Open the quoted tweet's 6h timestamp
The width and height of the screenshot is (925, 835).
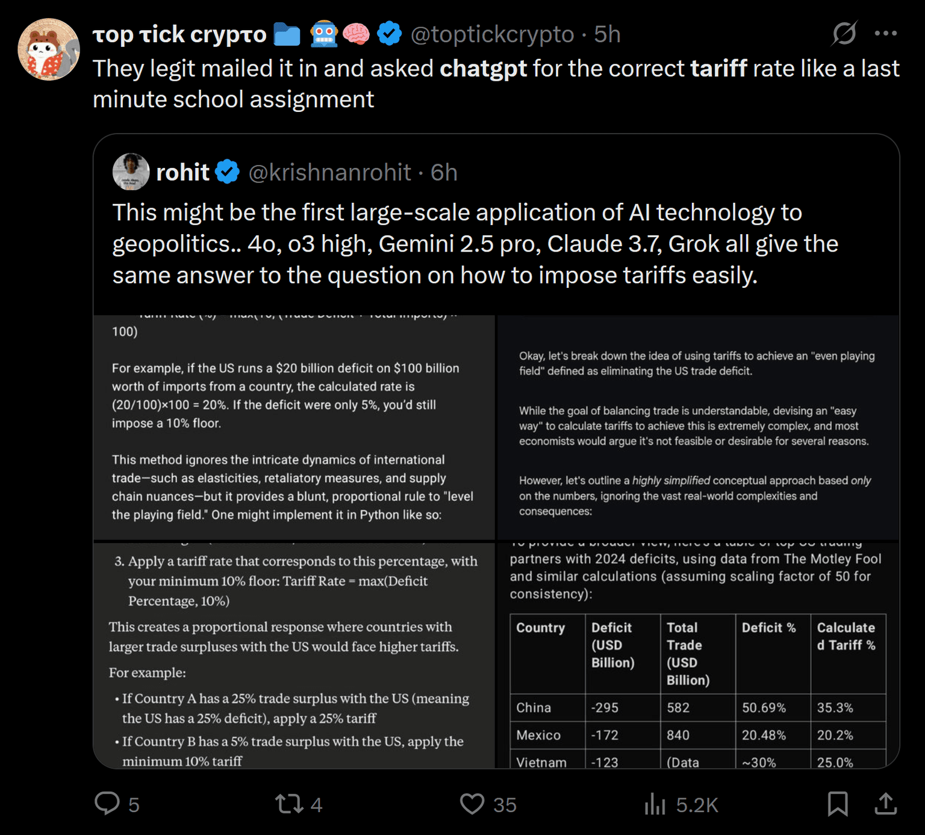pyautogui.click(x=444, y=173)
